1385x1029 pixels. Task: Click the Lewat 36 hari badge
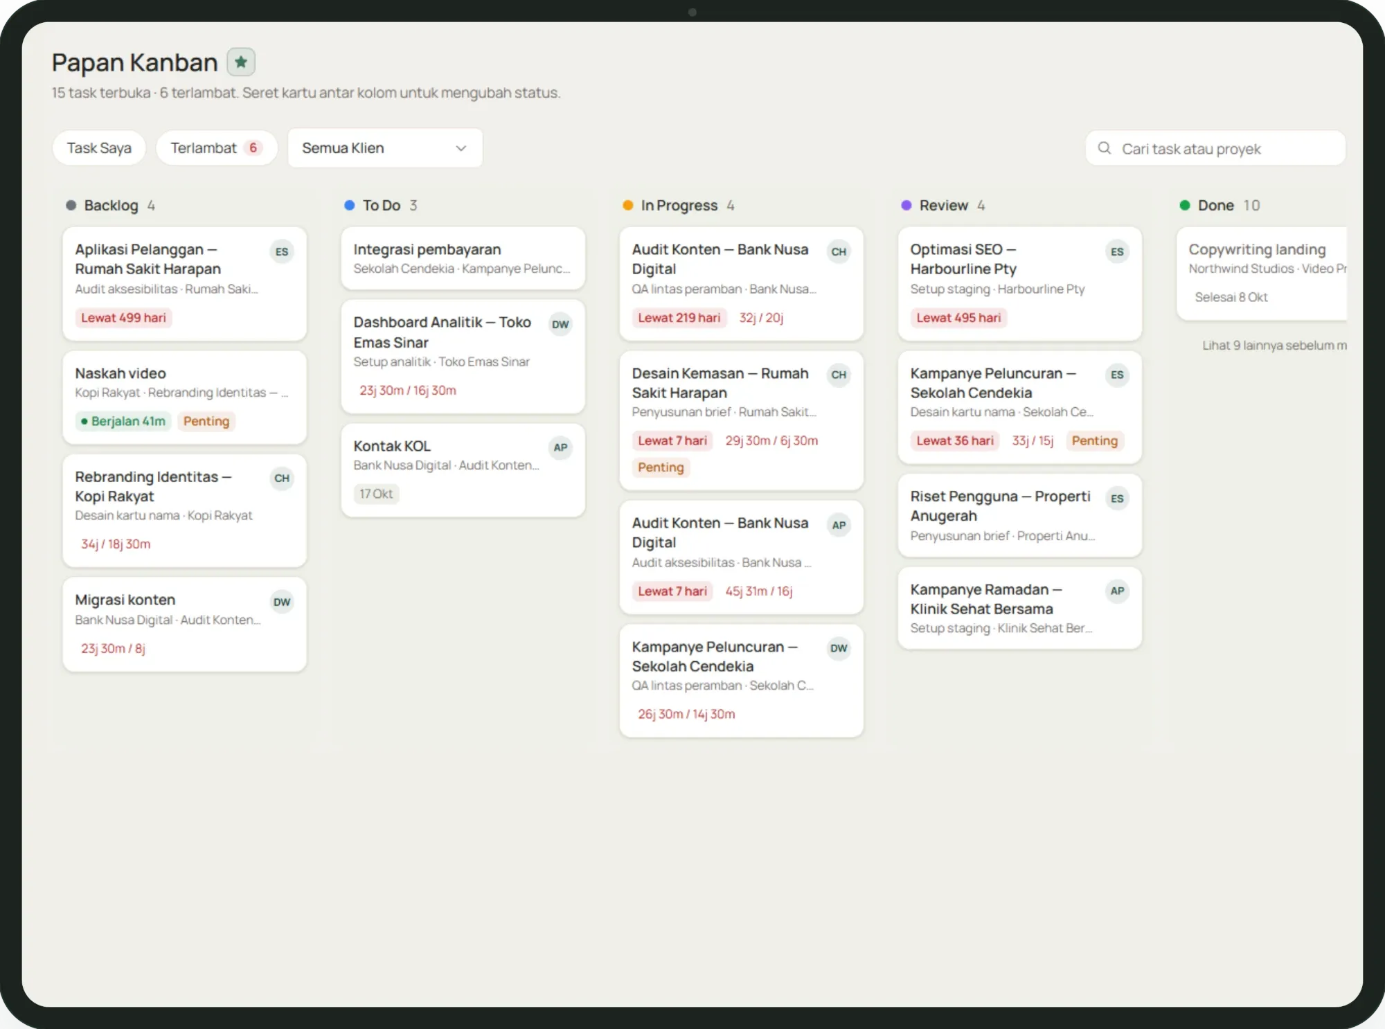[x=955, y=441]
